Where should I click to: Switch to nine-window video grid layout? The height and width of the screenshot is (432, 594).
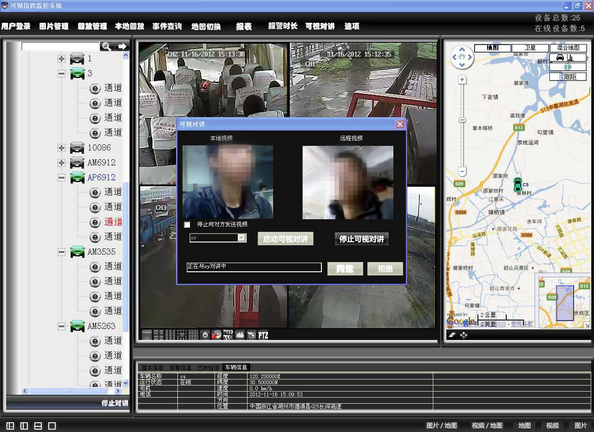point(170,335)
